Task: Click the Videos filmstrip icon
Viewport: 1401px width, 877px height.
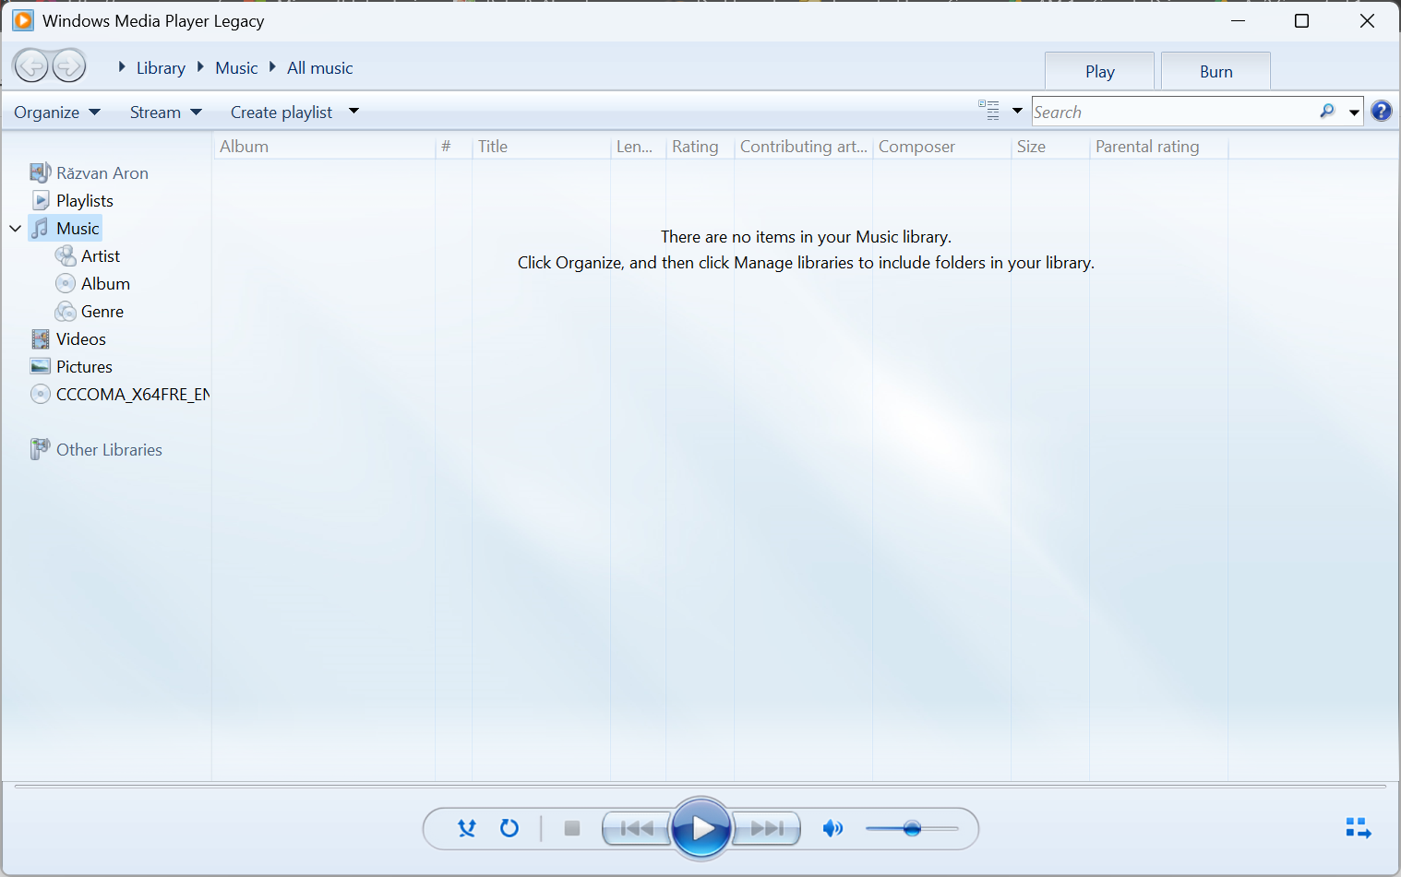Action: coord(41,338)
